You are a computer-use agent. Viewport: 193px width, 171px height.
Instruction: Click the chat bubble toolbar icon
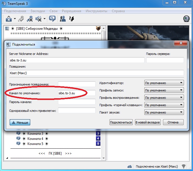tap(52, 19)
